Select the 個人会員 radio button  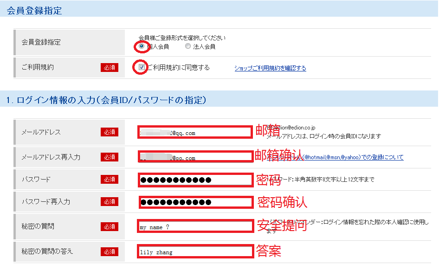142,46
